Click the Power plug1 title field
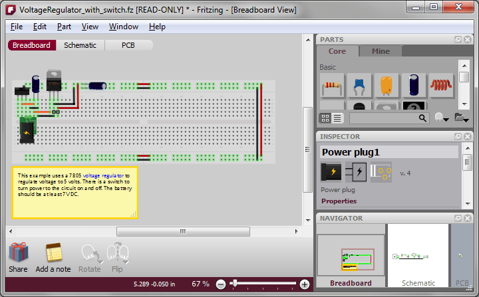This screenshot has width=479, height=297. pyautogui.click(x=389, y=152)
